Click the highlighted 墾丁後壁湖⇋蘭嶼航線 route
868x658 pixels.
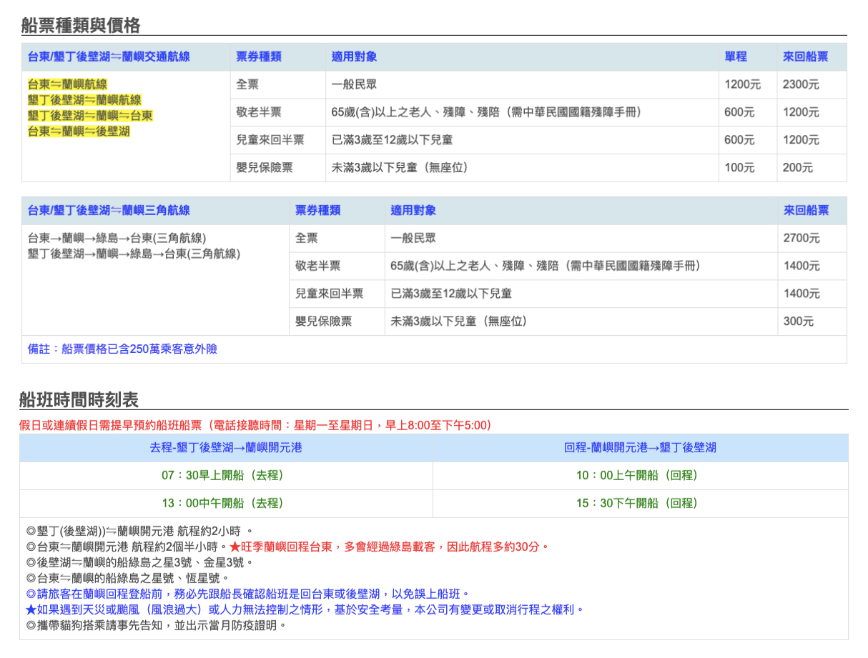point(84,100)
